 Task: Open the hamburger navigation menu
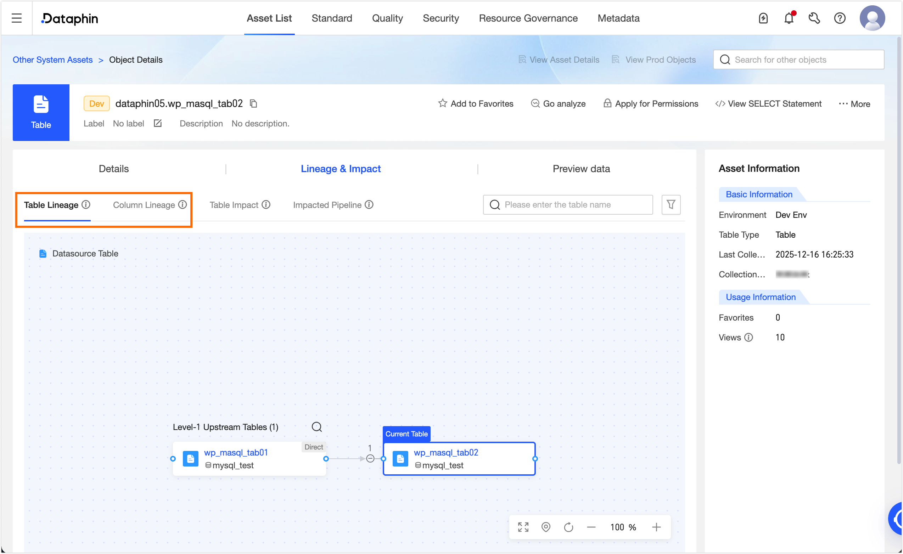coord(17,18)
